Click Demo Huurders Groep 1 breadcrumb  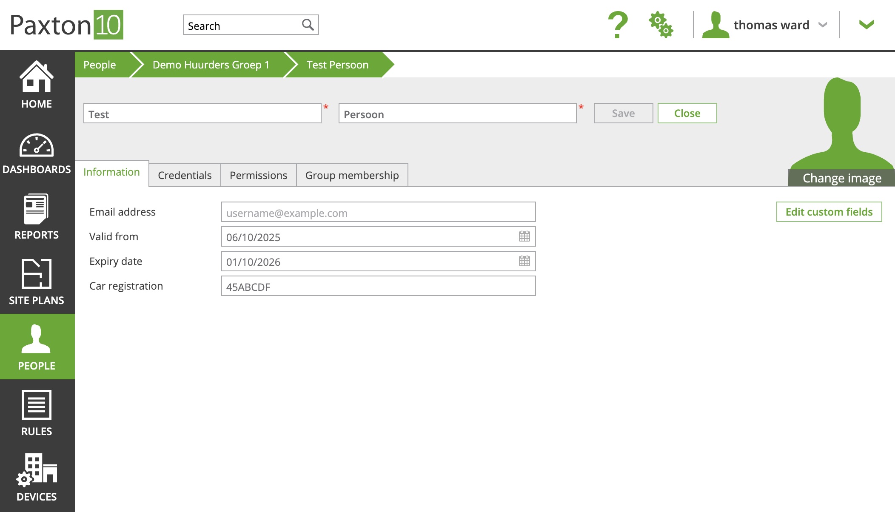tap(211, 65)
